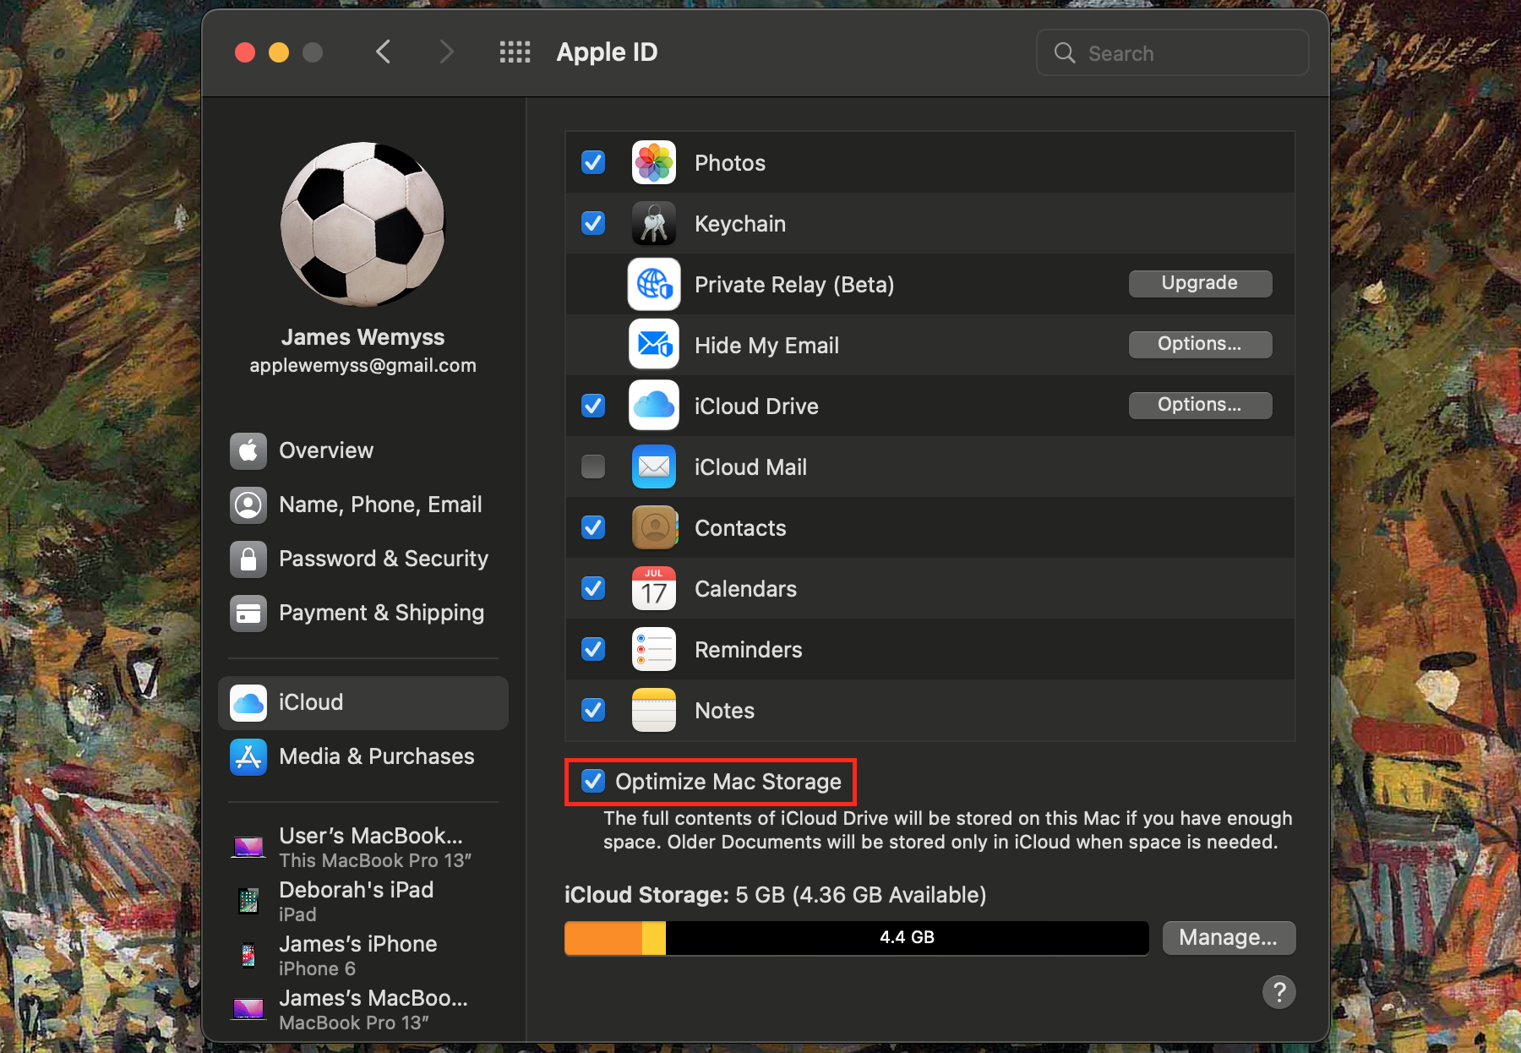Click the iCloud Drive cloud icon in list
The height and width of the screenshot is (1053, 1521).
coord(654,406)
